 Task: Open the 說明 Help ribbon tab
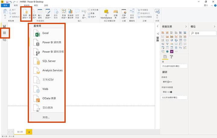46,5
